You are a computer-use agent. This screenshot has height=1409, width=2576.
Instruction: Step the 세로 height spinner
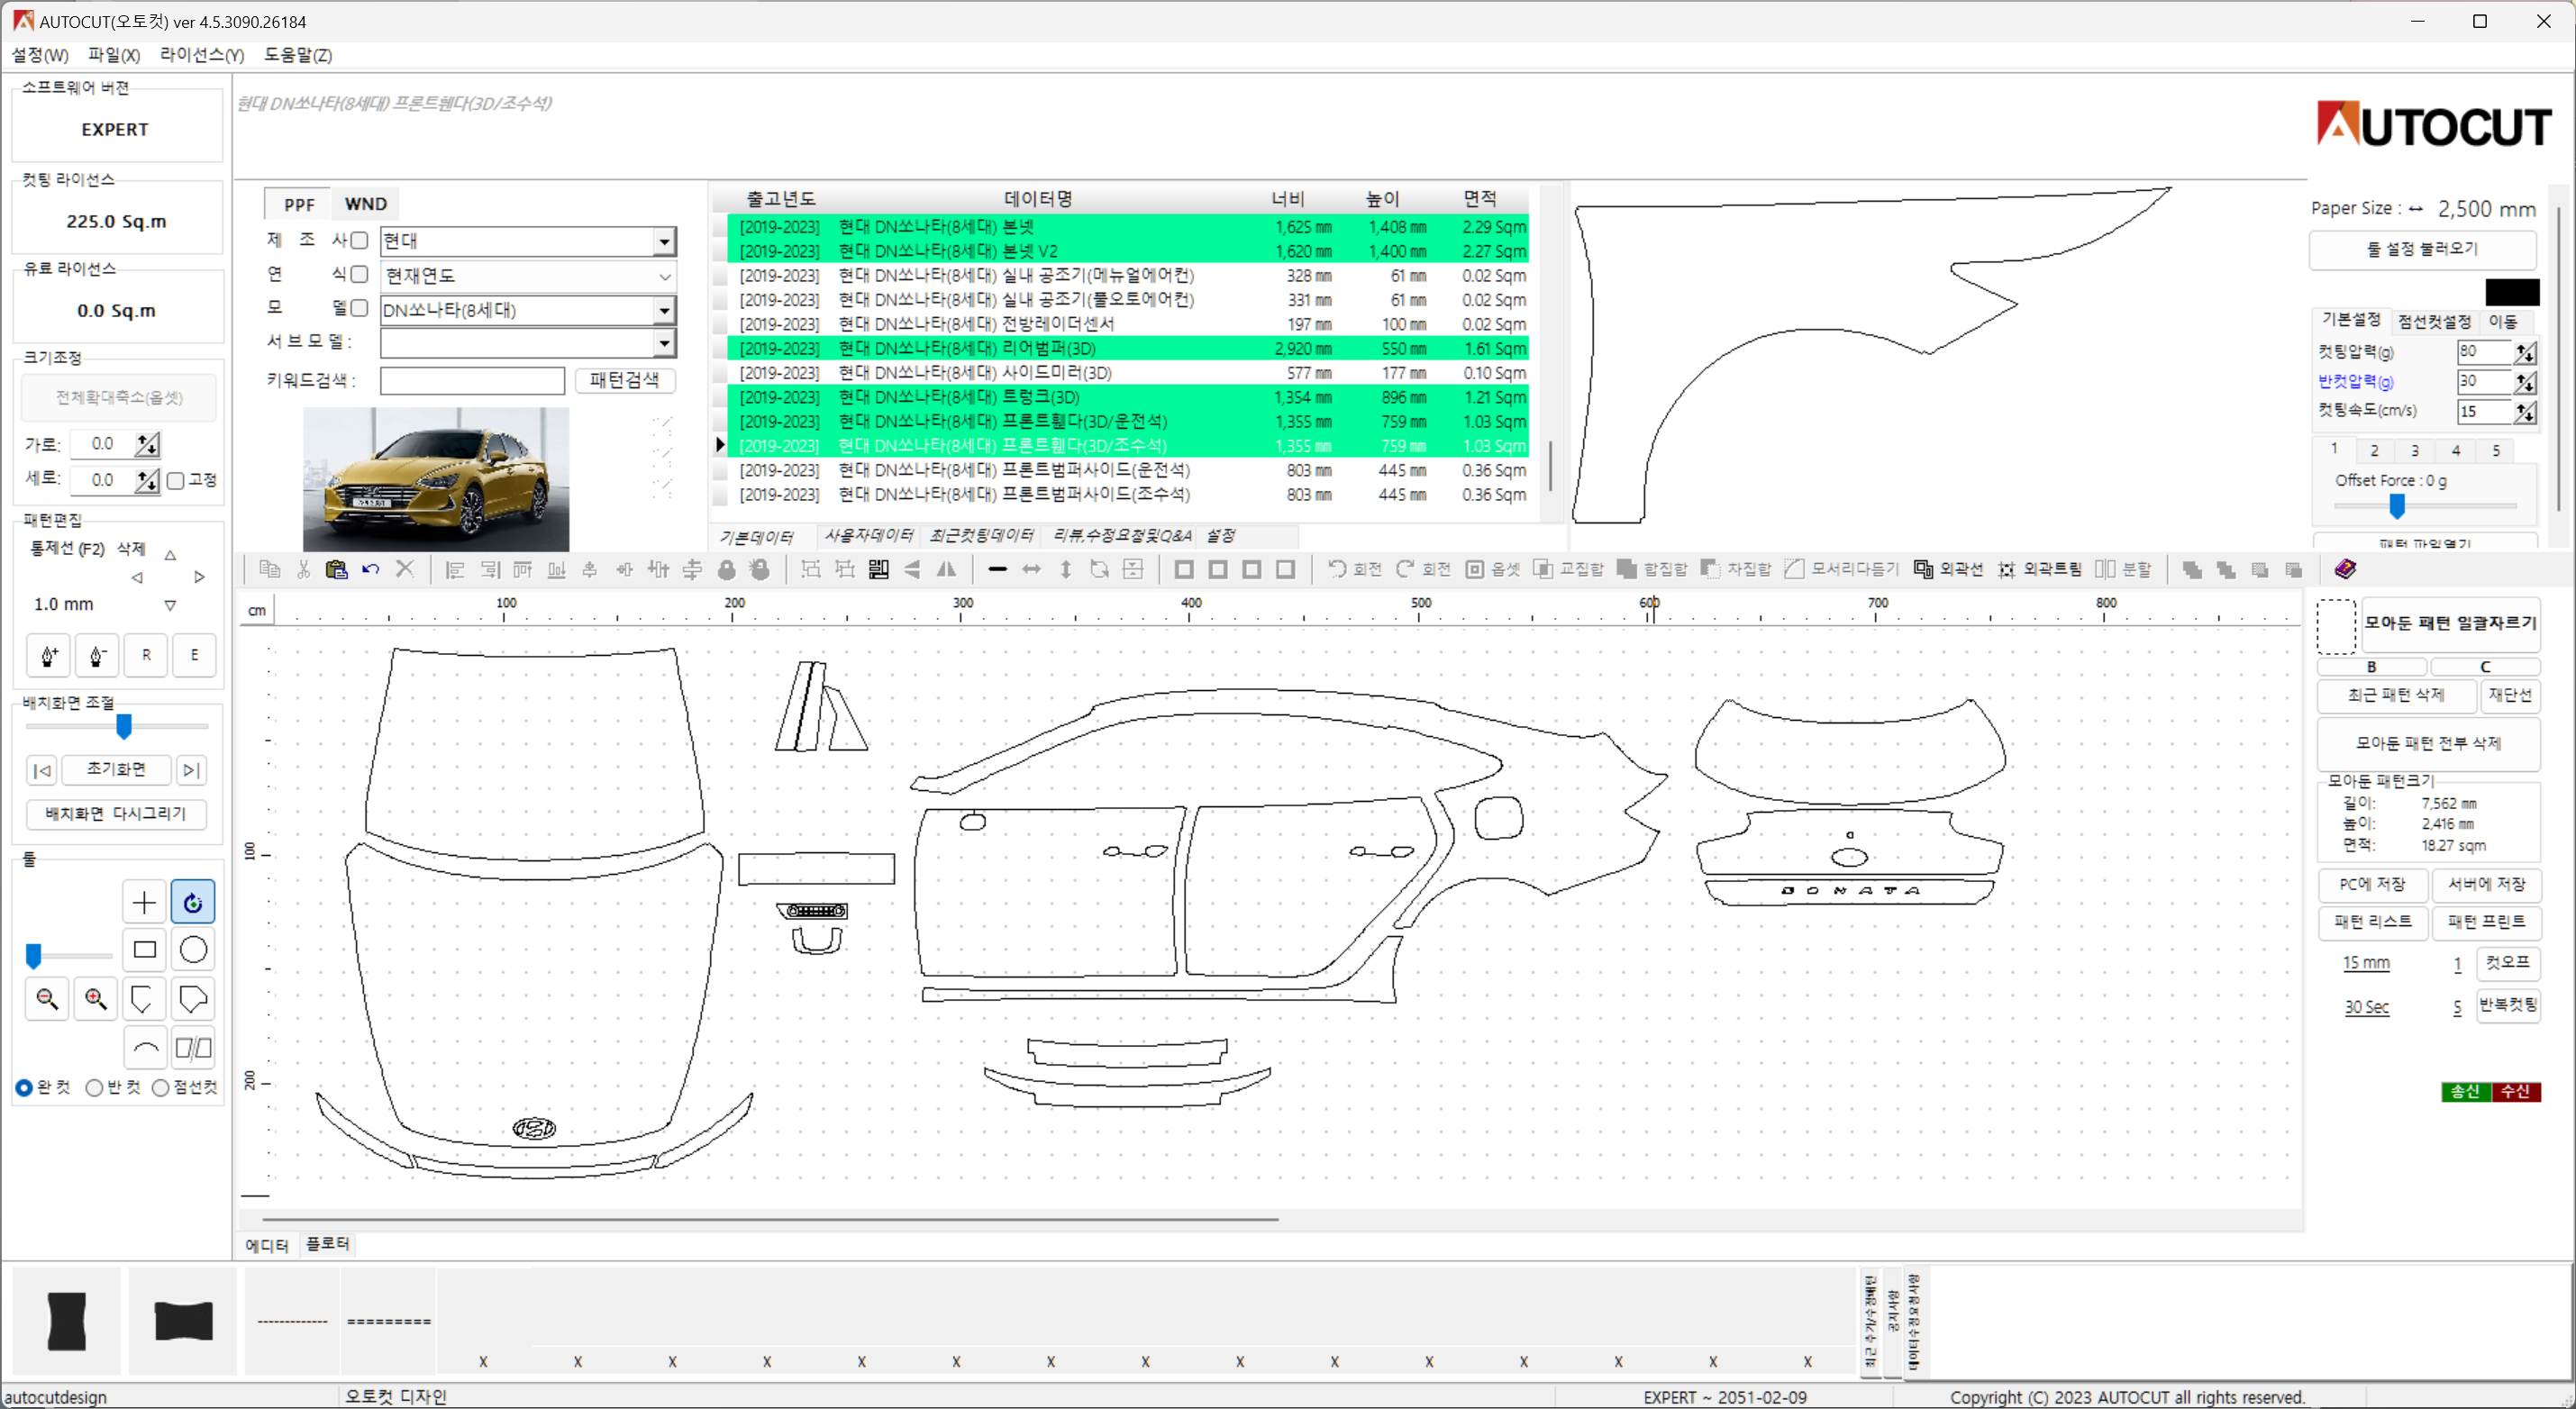148,481
